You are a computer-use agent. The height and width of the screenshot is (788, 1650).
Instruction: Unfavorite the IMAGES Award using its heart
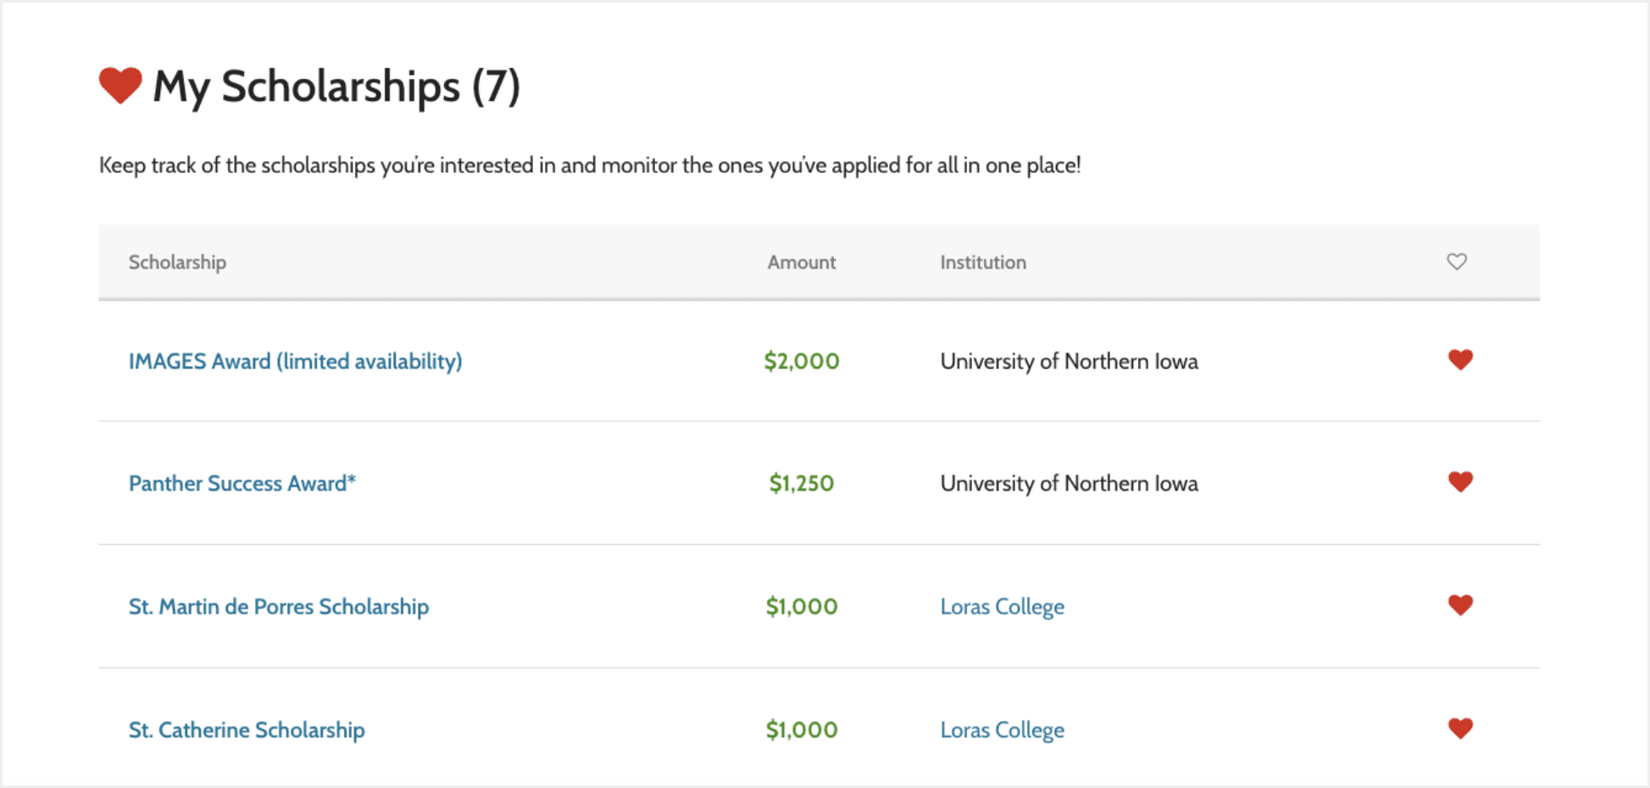[x=1459, y=360]
